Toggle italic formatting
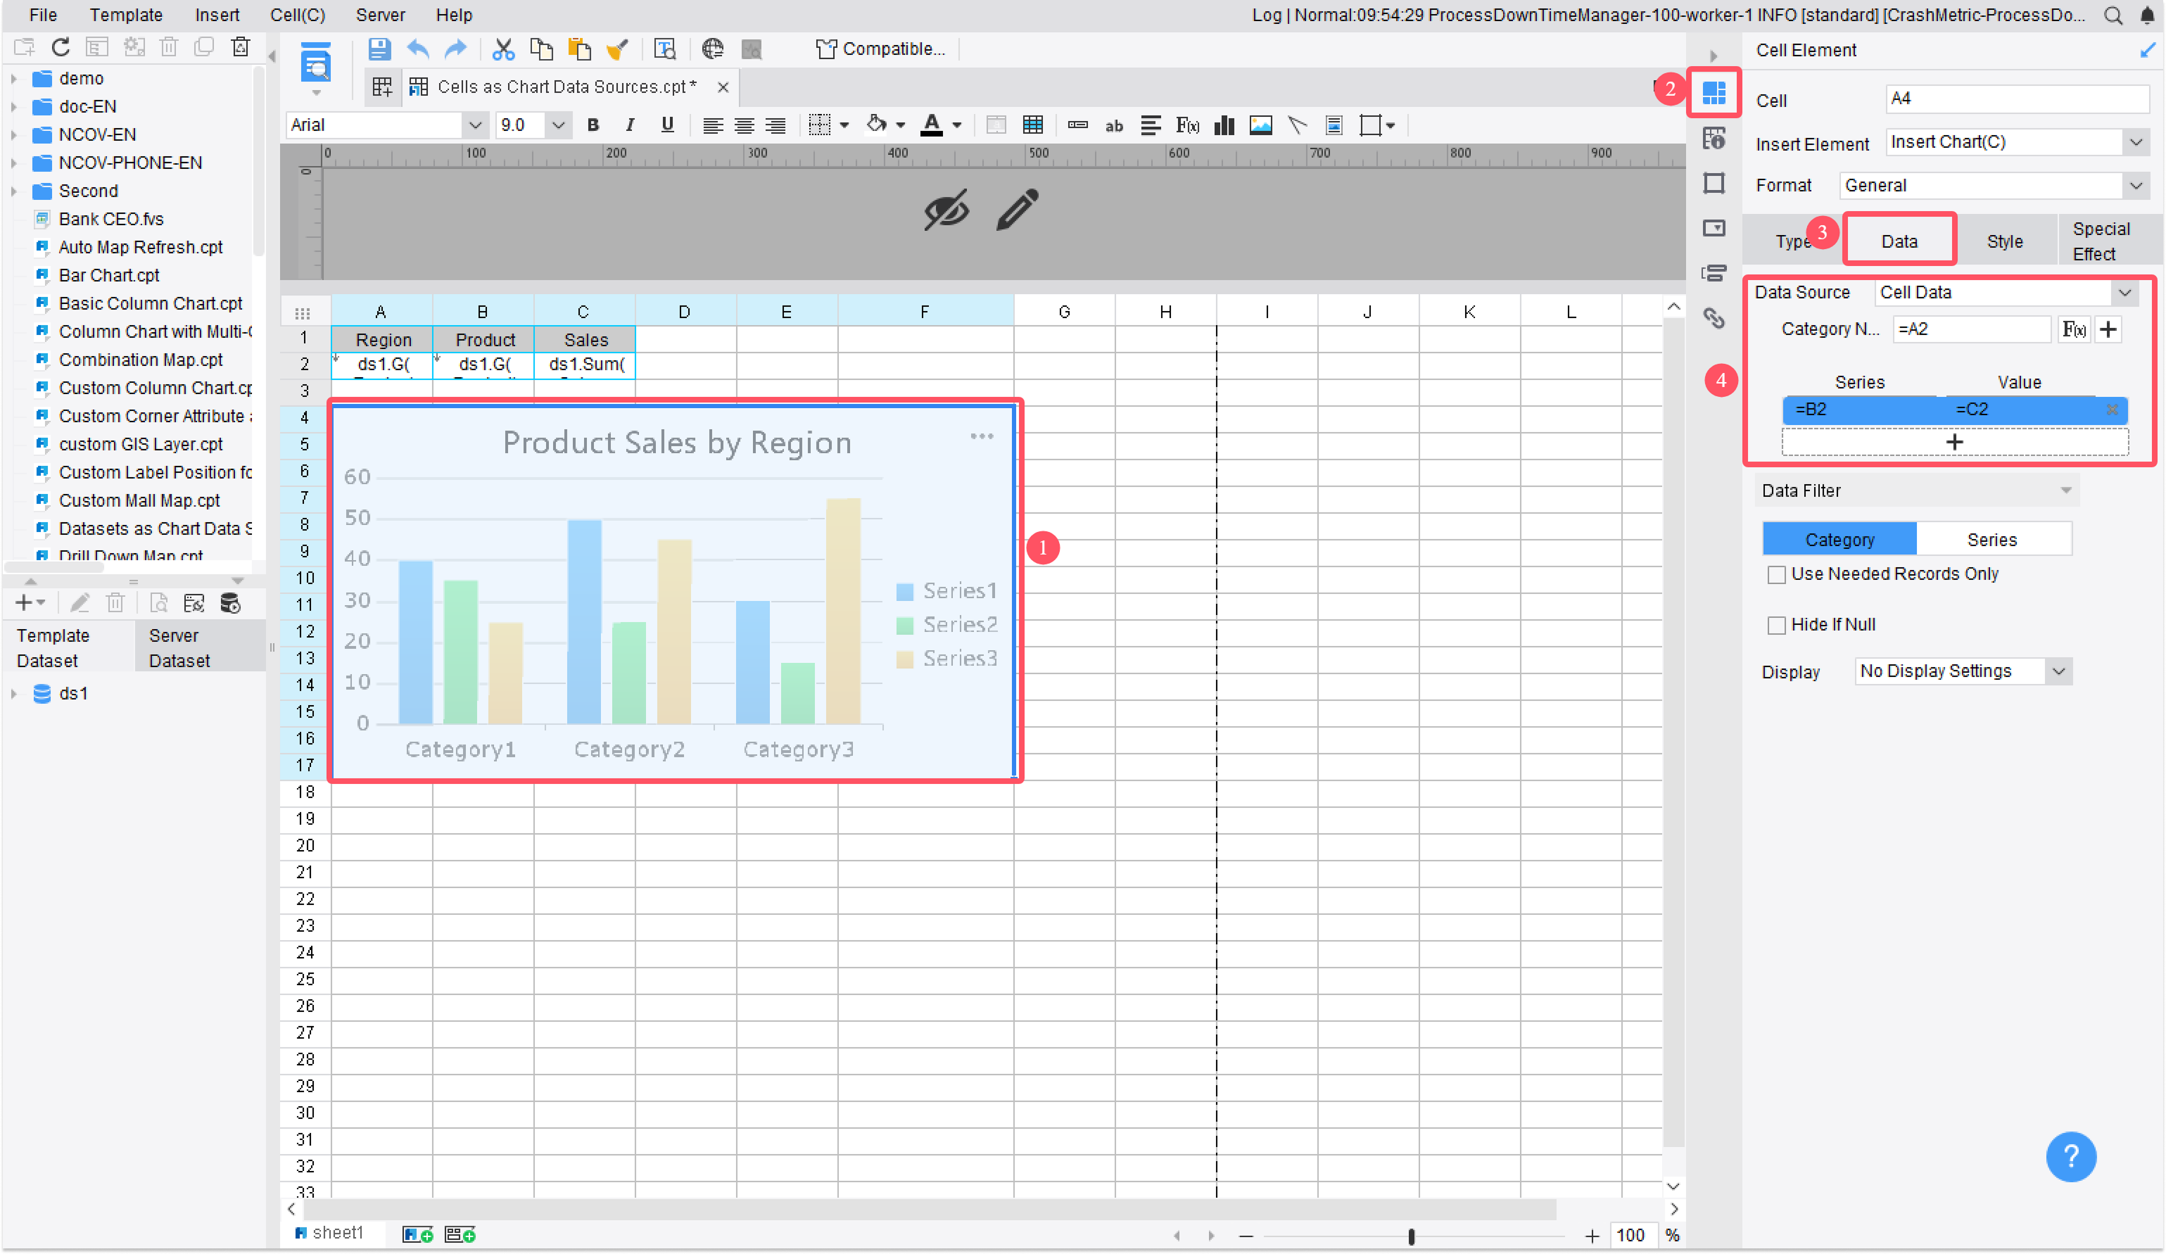The image size is (2166, 1254). (630, 125)
